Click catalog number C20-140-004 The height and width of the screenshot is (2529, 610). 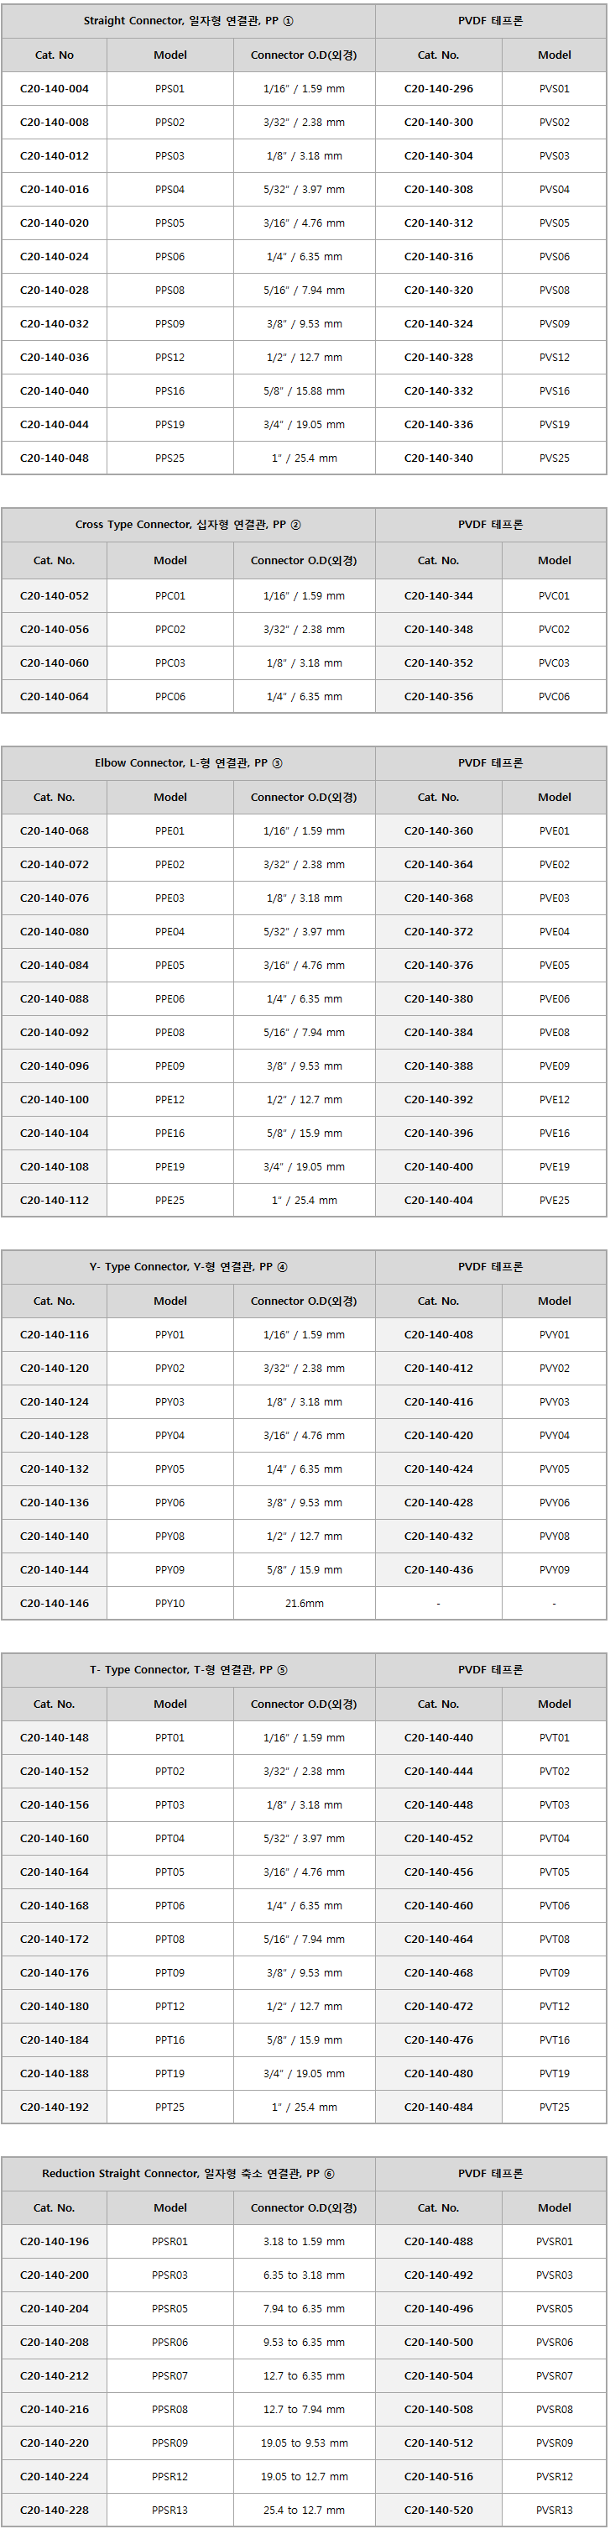(54, 88)
